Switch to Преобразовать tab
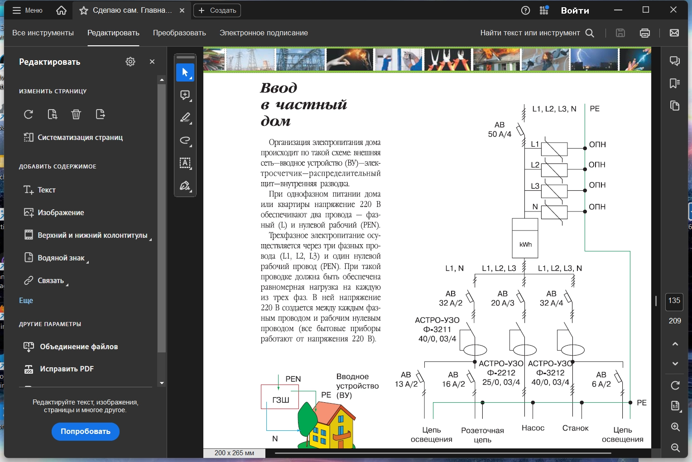Viewport: 692px width, 462px height. [179, 33]
